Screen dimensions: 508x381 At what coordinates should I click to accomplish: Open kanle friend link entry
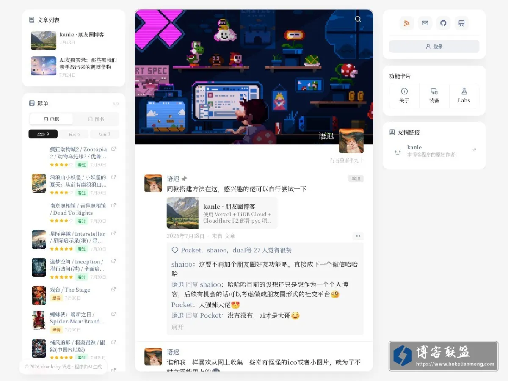point(434,151)
